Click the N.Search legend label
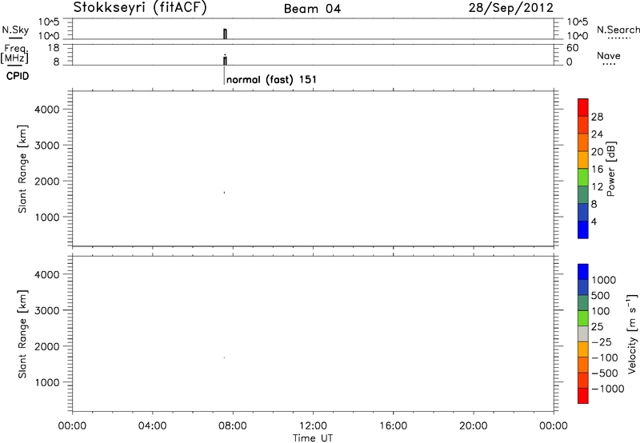This screenshot has height=443, width=640. (x=618, y=30)
